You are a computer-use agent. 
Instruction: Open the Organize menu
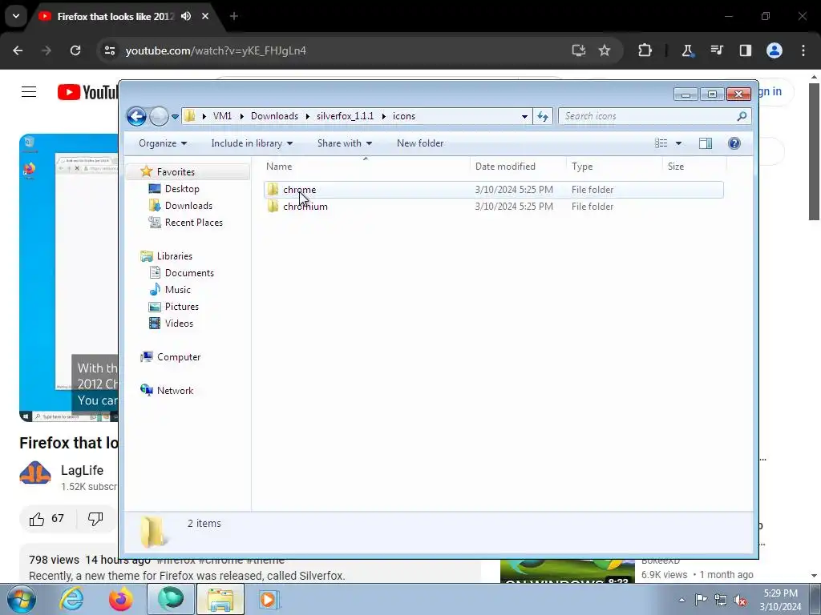click(x=162, y=143)
